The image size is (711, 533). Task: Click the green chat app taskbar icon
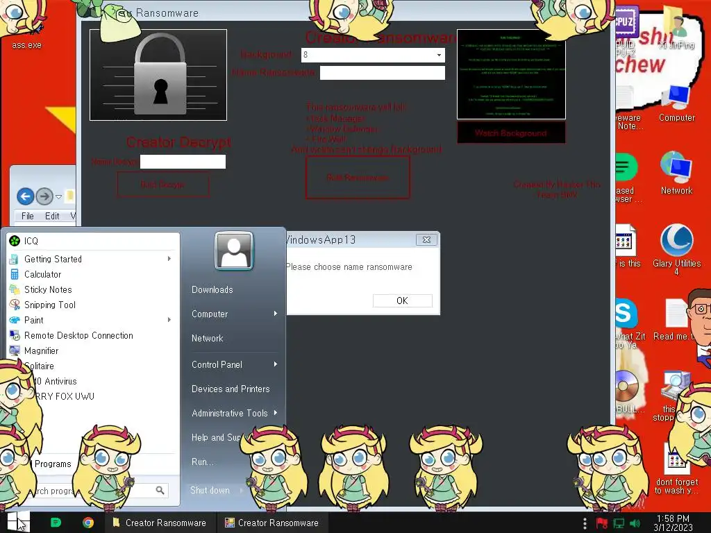click(56, 523)
